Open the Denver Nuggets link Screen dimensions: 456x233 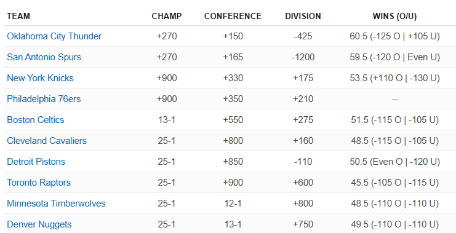[39, 224]
